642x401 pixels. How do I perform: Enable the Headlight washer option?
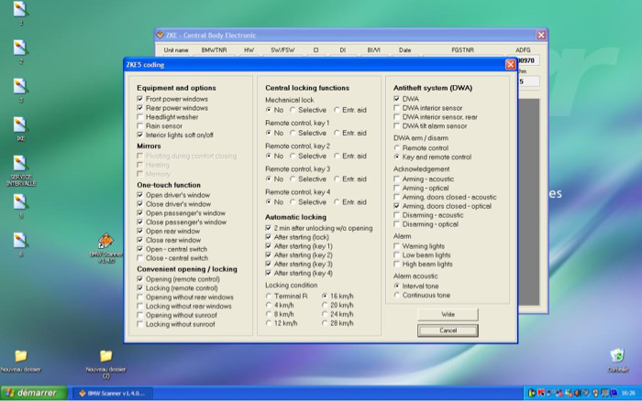140,117
